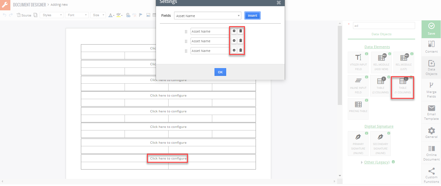Grab the drag handle of the second Asset Name row
The image size is (441, 186).
click(x=186, y=41)
